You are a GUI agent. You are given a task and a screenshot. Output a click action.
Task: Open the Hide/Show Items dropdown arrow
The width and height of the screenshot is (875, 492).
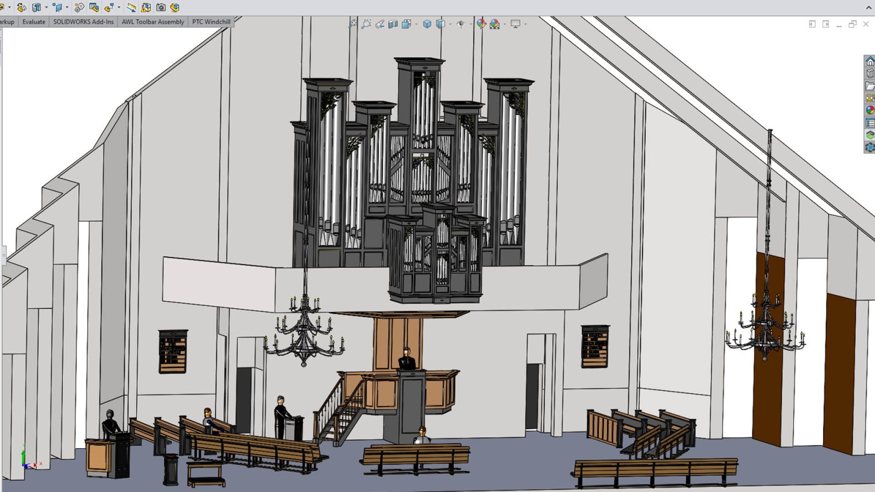click(471, 24)
